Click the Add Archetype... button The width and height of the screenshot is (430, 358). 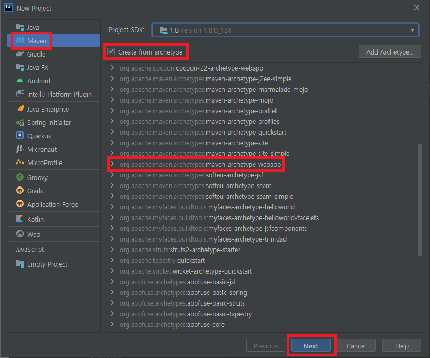click(x=390, y=52)
